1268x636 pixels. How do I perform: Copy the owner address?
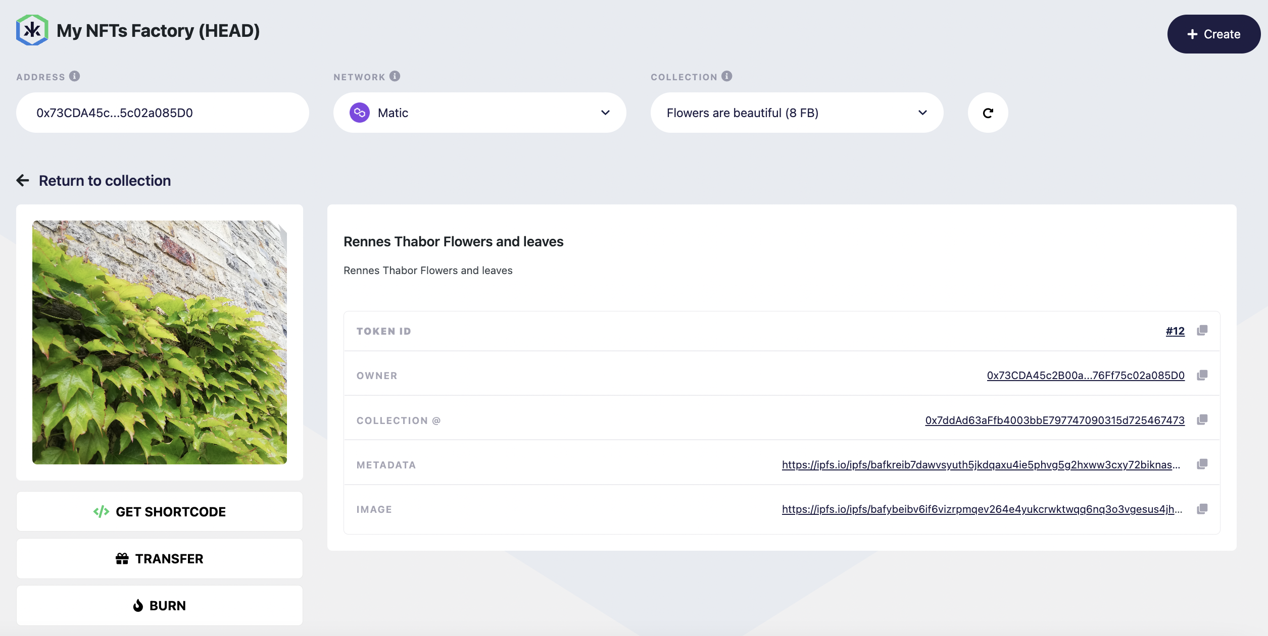1202,375
